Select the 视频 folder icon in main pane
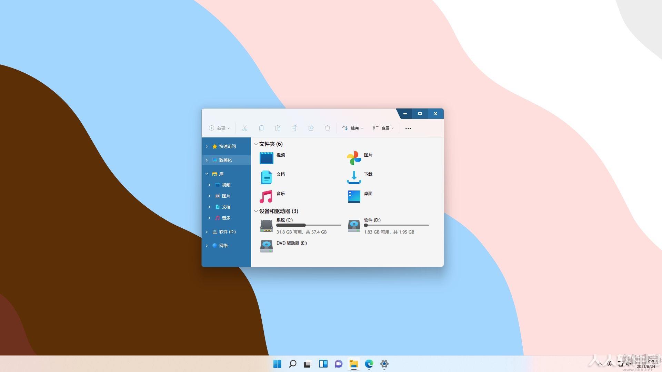 (267, 158)
